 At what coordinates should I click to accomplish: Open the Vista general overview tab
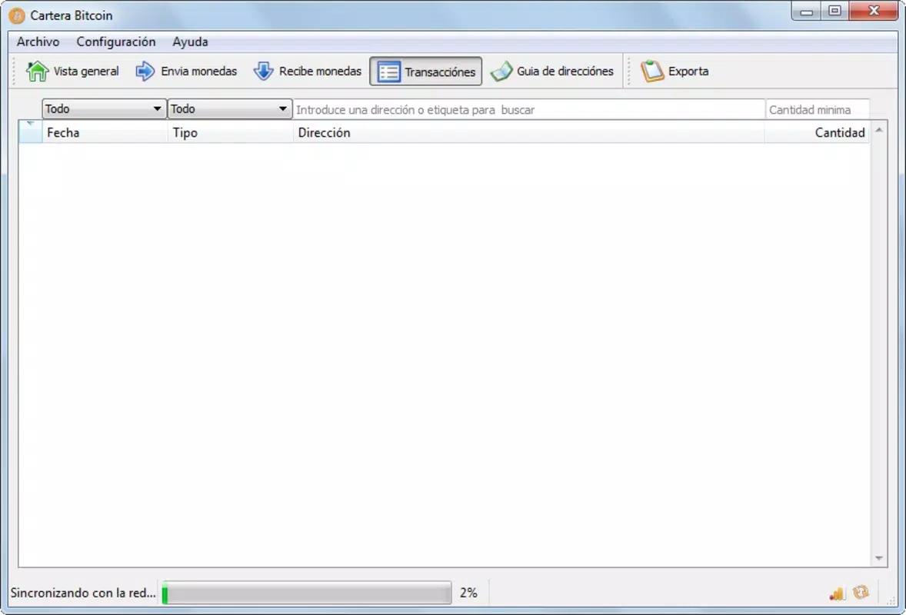[72, 71]
